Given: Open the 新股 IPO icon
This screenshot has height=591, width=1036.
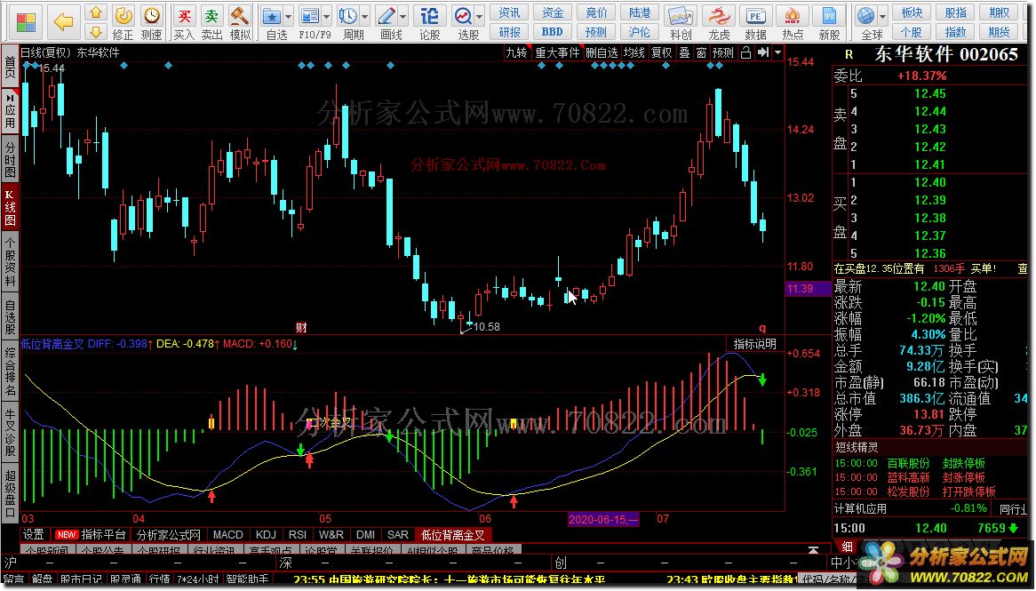Looking at the screenshot, I should [829, 16].
